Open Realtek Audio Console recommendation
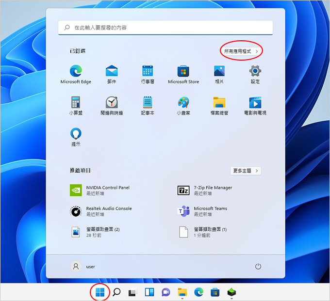The image size is (330, 301). (x=101, y=211)
